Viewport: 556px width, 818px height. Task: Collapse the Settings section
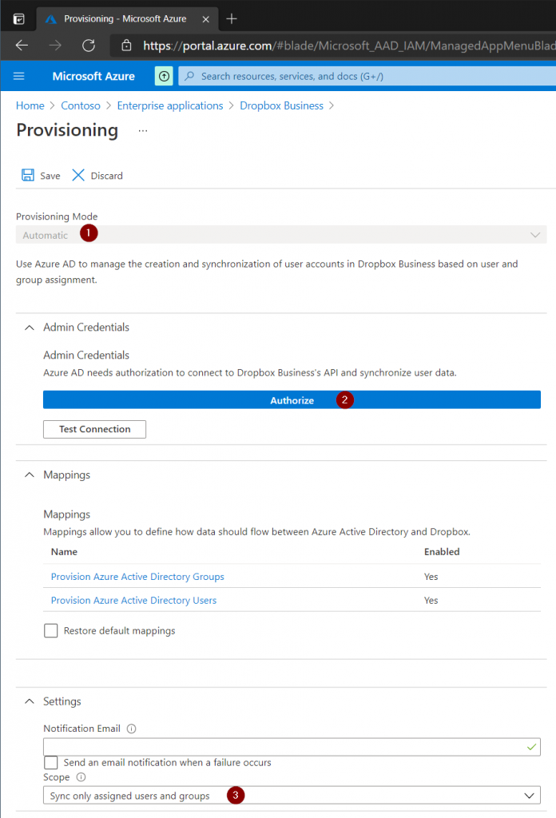(30, 701)
